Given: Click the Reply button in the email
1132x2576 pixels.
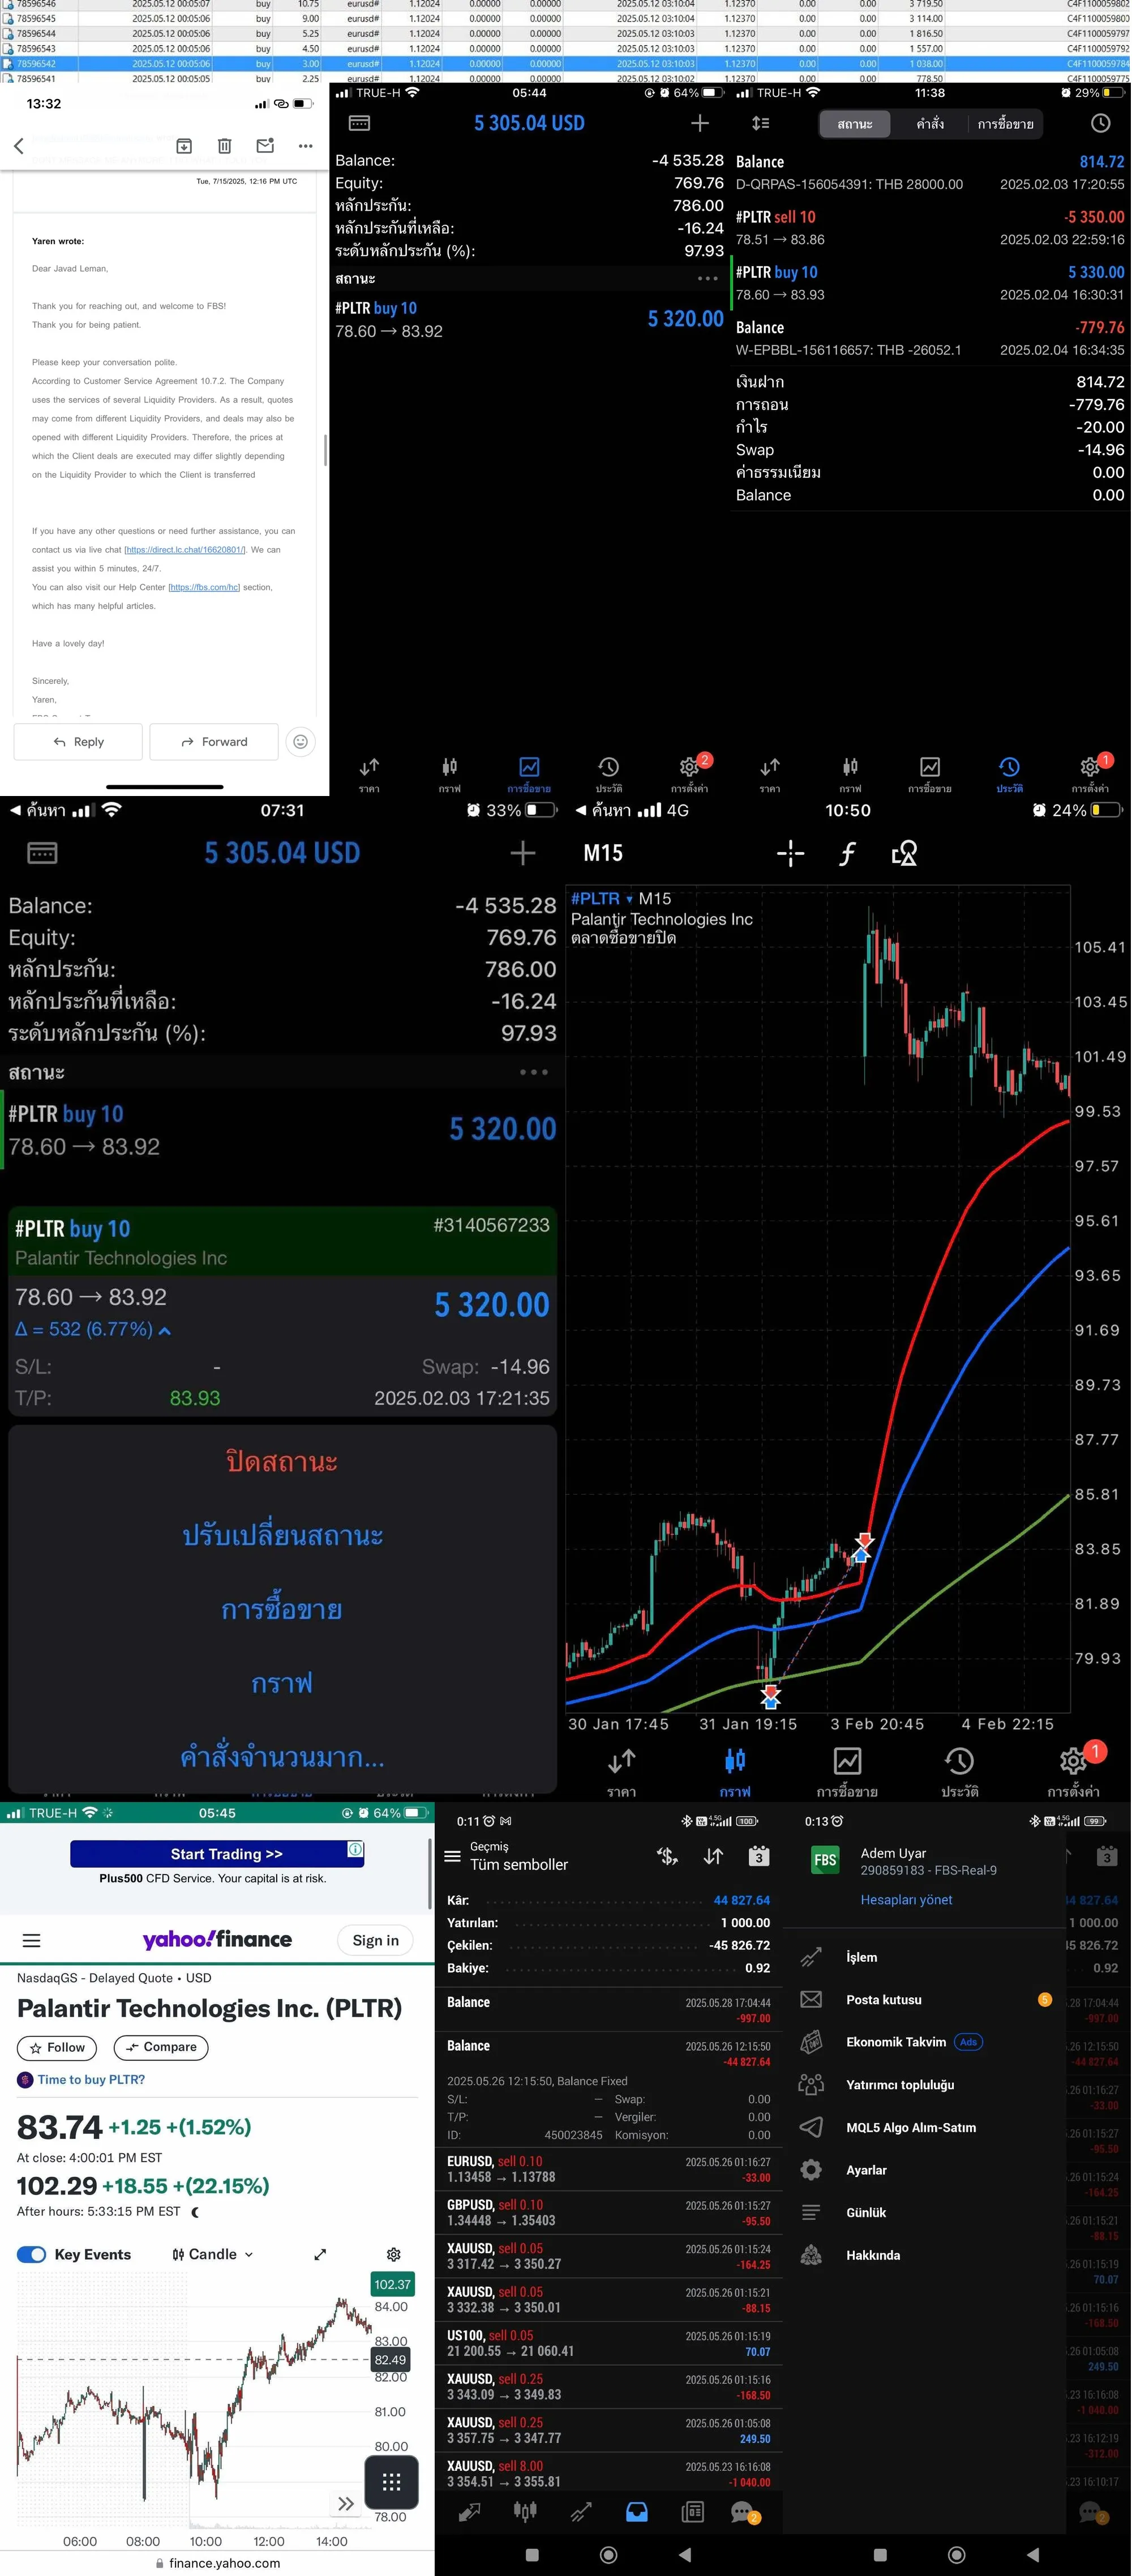Looking at the screenshot, I should 78,742.
